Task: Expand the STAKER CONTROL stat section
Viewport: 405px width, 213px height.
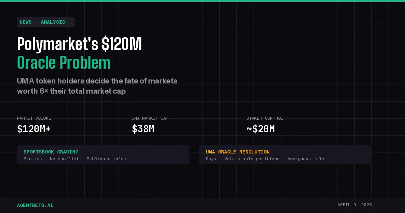Action: (264, 124)
